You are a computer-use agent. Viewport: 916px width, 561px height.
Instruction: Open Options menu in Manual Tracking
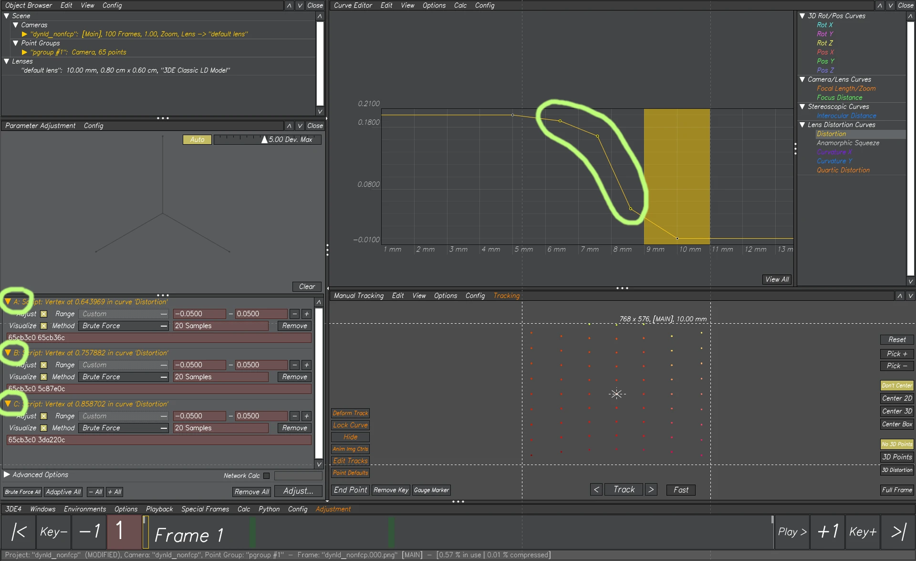pyautogui.click(x=446, y=296)
